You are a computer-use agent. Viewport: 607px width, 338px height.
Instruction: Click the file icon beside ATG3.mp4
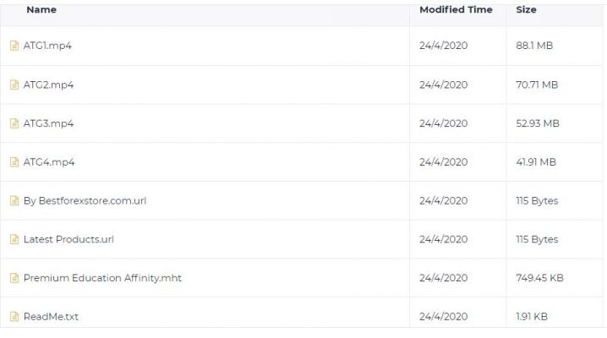(14, 123)
